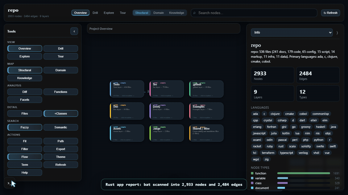
Task: Click the search magnifier icon
Action: tap(194, 13)
